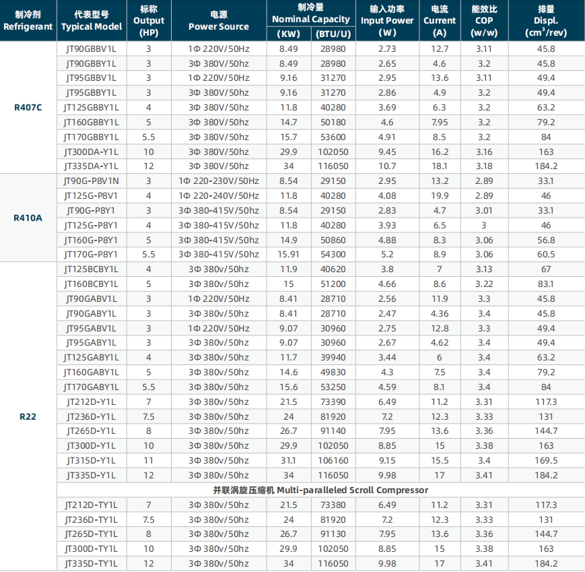
Task: Click model JT90GBBV1L
Action: tap(92, 49)
